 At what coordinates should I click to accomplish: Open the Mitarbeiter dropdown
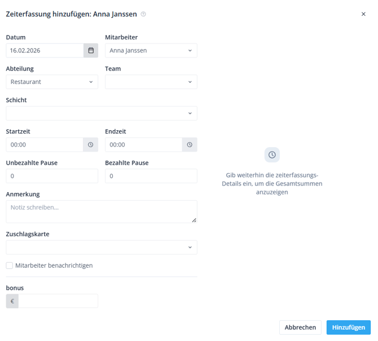[151, 51]
